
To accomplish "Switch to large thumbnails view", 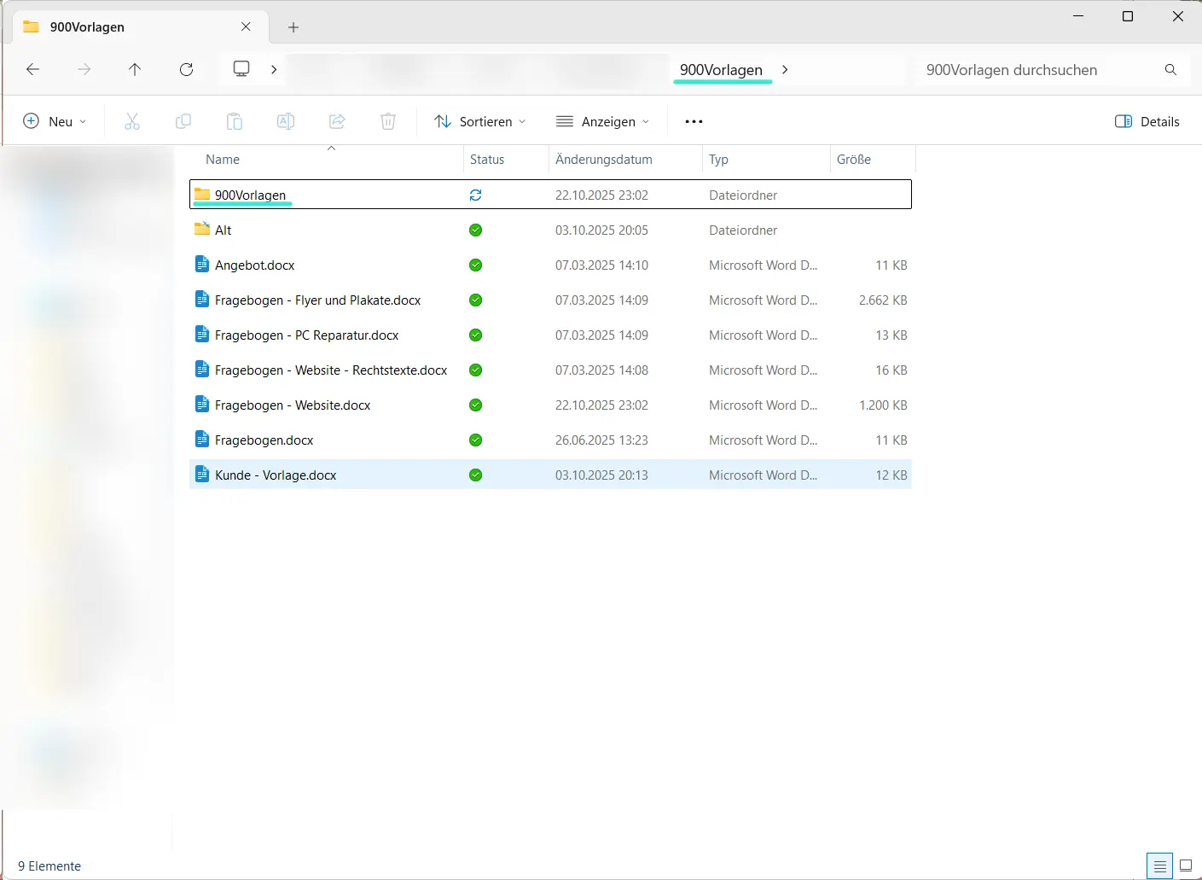I will pos(1185,865).
